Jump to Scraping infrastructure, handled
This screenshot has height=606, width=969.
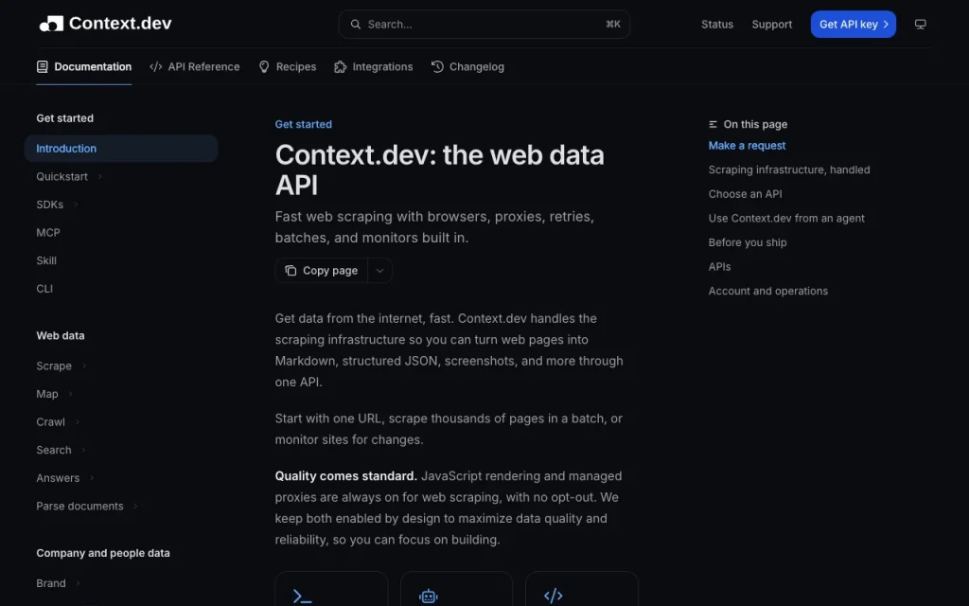pos(788,169)
